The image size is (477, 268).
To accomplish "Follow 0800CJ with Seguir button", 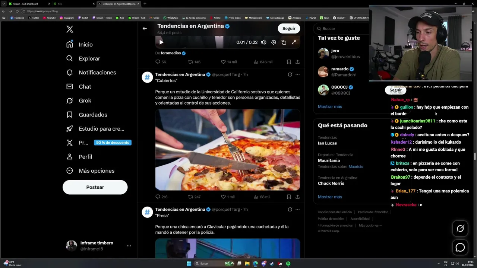I will [x=395, y=90].
